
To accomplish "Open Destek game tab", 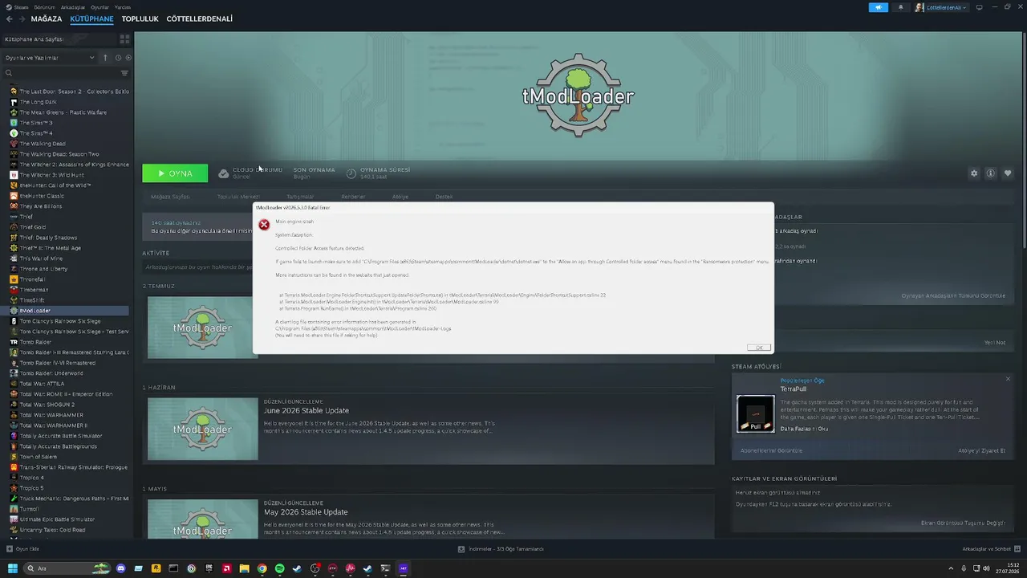I will (x=444, y=197).
